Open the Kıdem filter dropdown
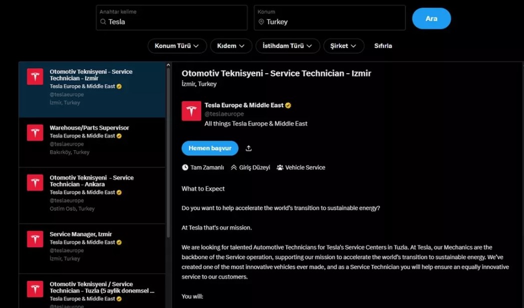 coord(231,46)
